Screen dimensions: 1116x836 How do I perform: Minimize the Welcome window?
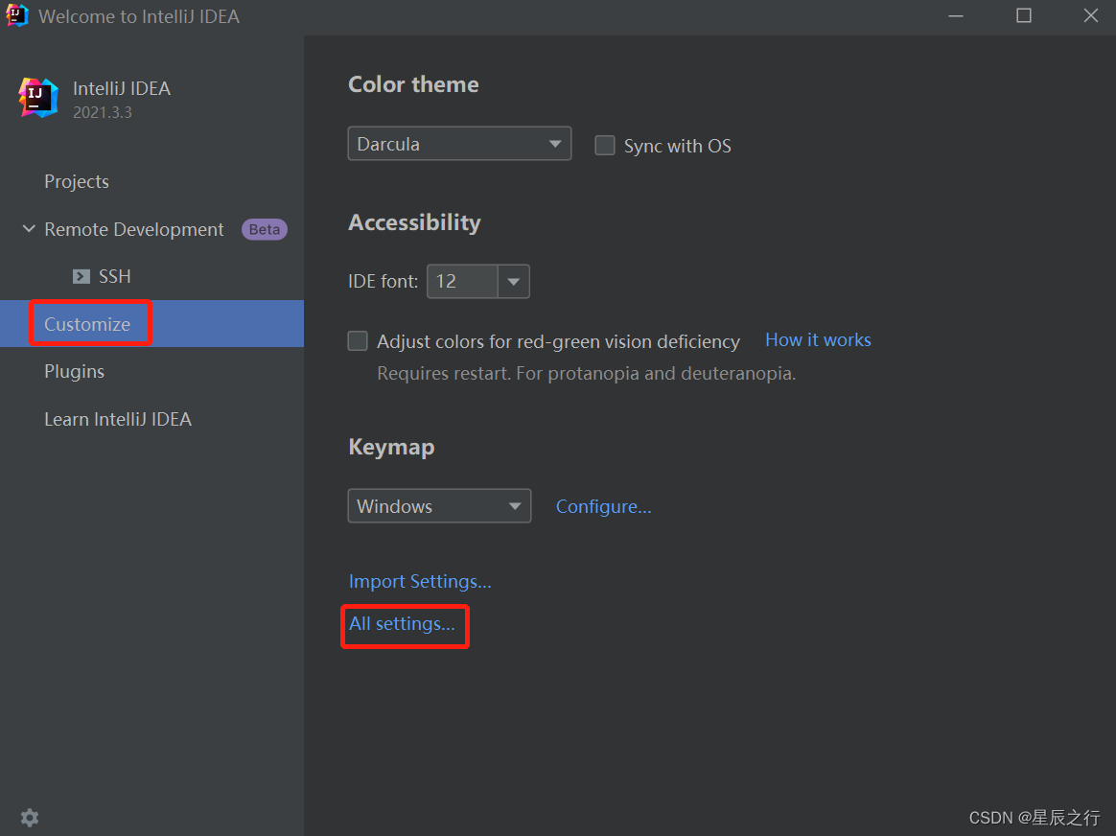click(956, 15)
